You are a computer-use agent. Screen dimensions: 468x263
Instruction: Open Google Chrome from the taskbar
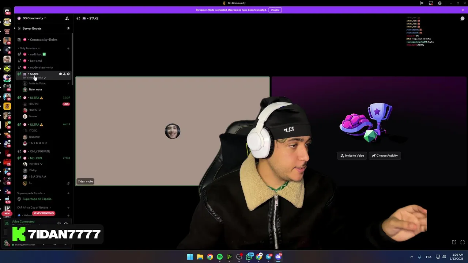(210, 257)
